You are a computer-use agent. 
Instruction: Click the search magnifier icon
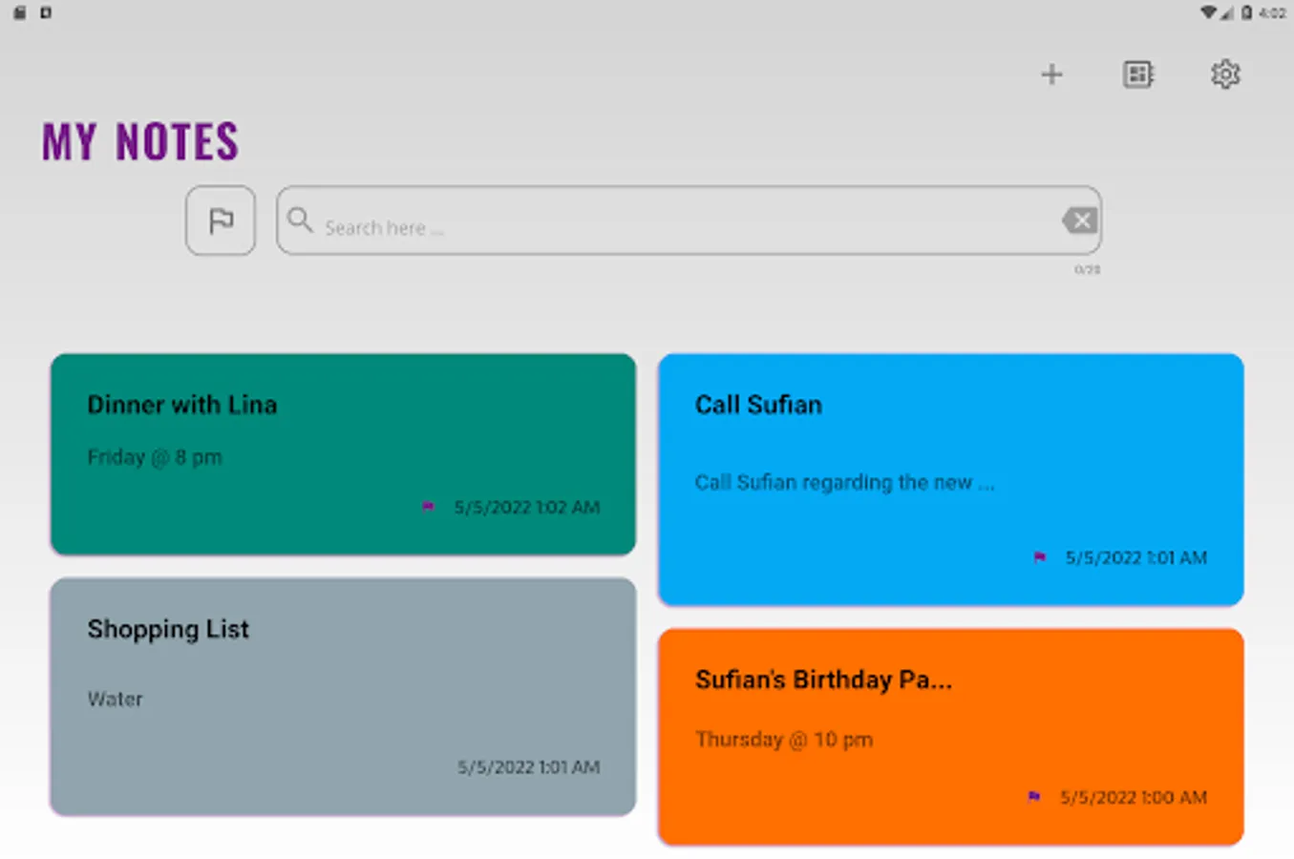300,220
